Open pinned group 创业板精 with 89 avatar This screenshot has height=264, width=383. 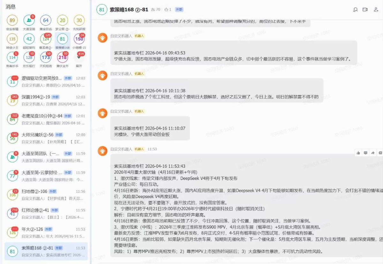(x=12, y=21)
